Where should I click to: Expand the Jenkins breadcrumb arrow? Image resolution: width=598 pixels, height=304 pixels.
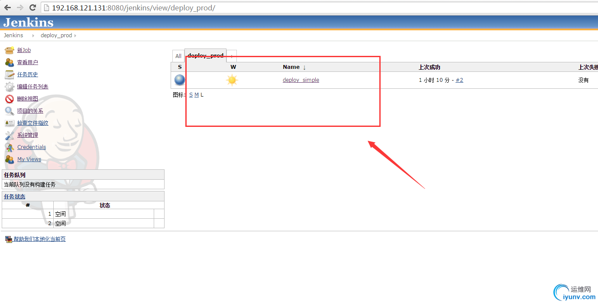[x=33, y=36]
